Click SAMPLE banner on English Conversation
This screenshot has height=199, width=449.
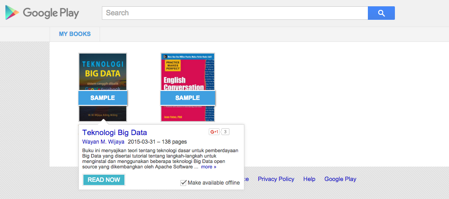point(188,98)
